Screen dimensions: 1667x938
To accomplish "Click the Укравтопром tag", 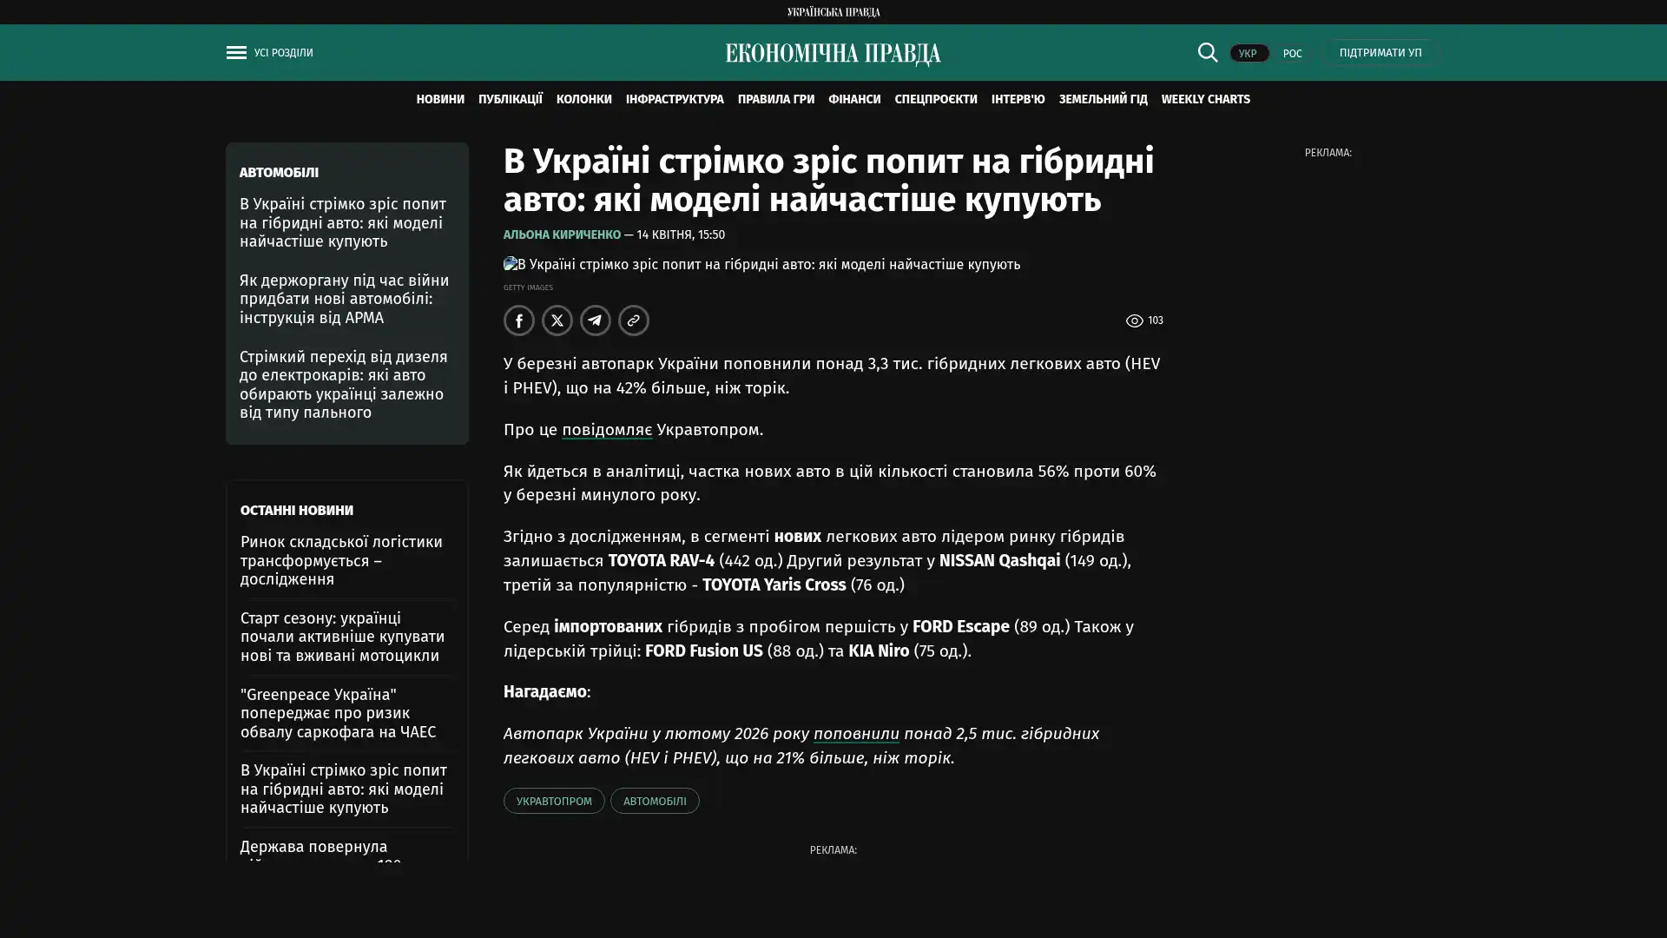I will (554, 801).
